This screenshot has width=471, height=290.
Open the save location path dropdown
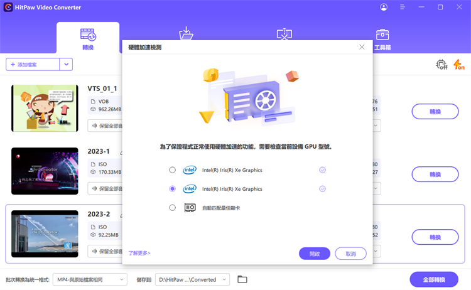[x=192, y=279]
